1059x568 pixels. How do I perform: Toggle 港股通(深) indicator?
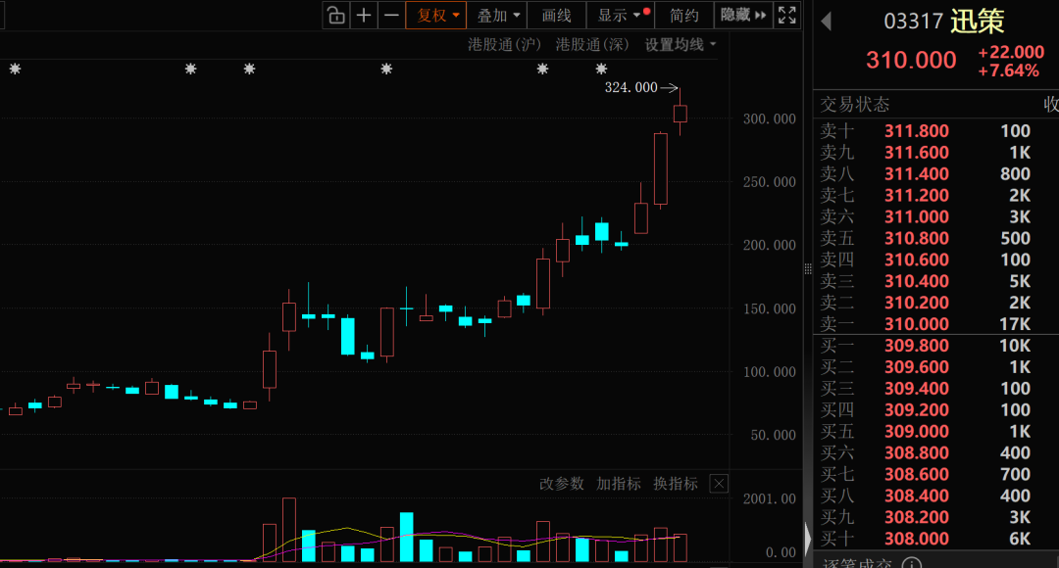(x=592, y=44)
